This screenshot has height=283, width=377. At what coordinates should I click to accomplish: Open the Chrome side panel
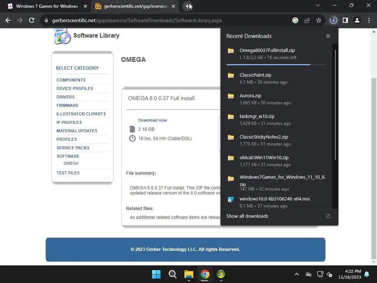point(345,21)
